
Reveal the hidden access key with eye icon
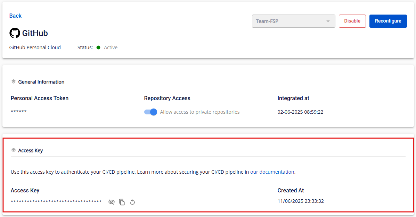pyautogui.click(x=111, y=202)
